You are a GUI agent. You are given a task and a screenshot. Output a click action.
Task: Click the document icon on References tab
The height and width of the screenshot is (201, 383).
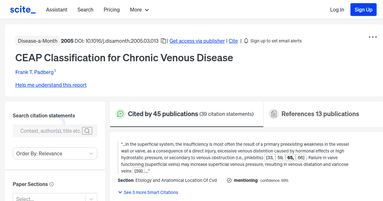(x=274, y=114)
